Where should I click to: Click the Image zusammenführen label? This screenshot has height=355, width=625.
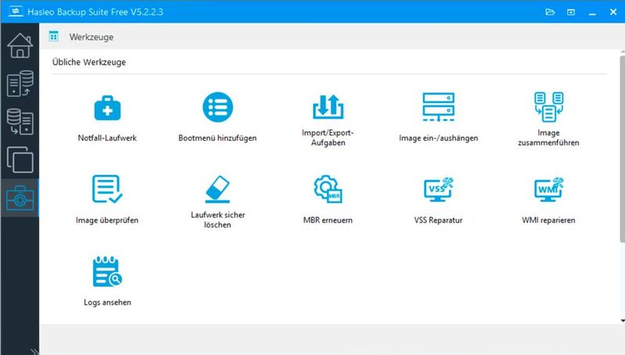point(548,138)
